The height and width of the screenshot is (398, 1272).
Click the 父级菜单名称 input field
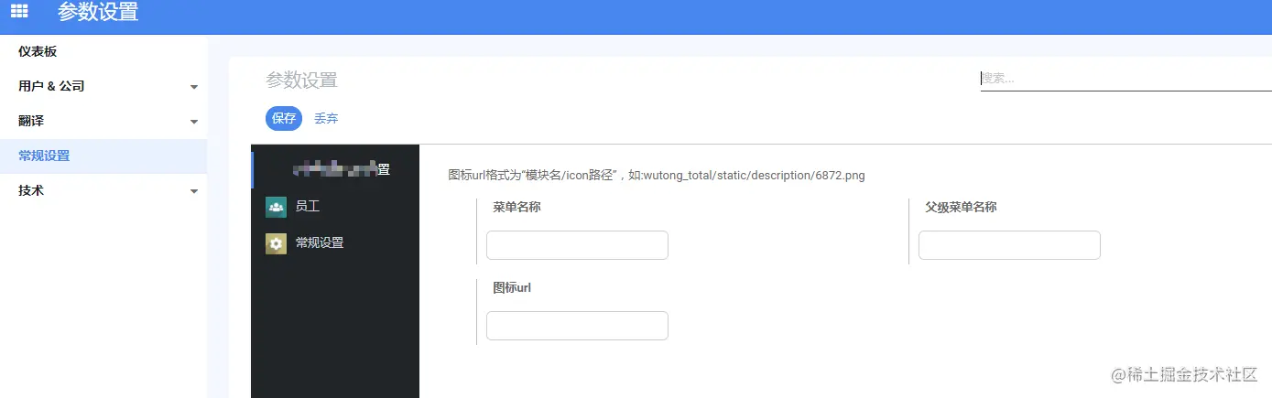[1009, 245]
